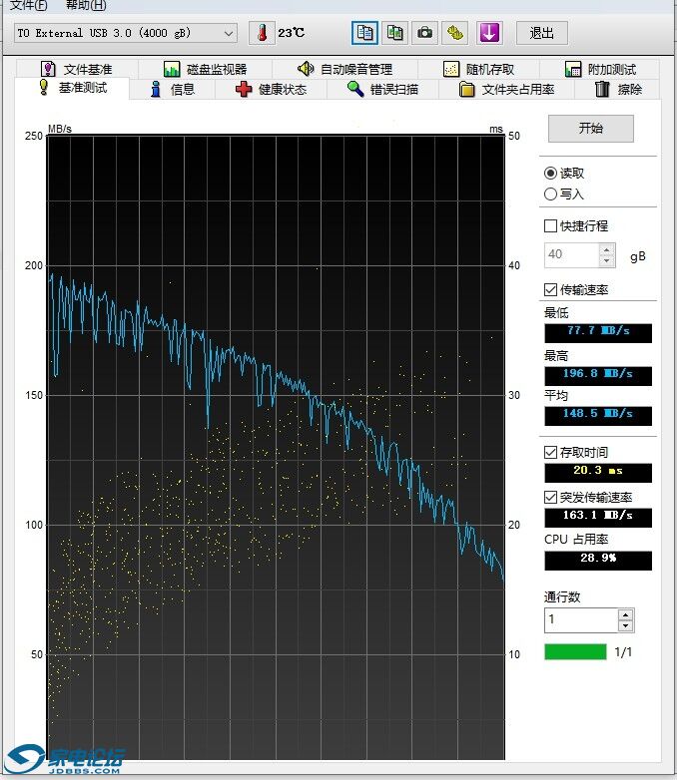Click the 快捷行程 gB value field
The image size is (677, 780).
572,255
